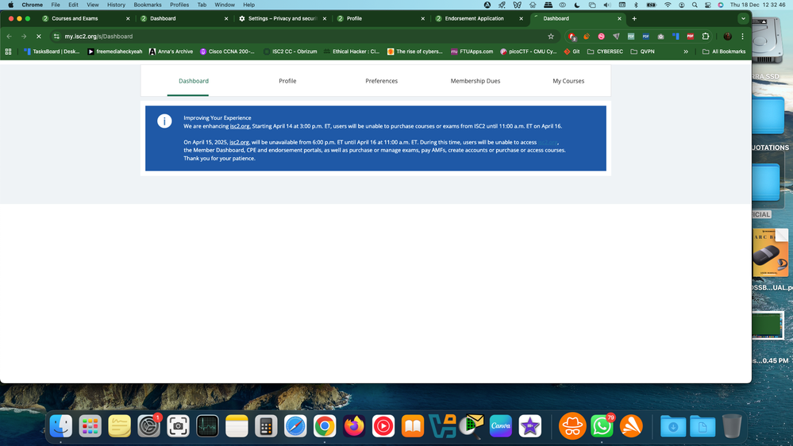Open the CYBERSEC bookmarks folder
Viewport: 793px width, 446px height.
click(605, 52)
